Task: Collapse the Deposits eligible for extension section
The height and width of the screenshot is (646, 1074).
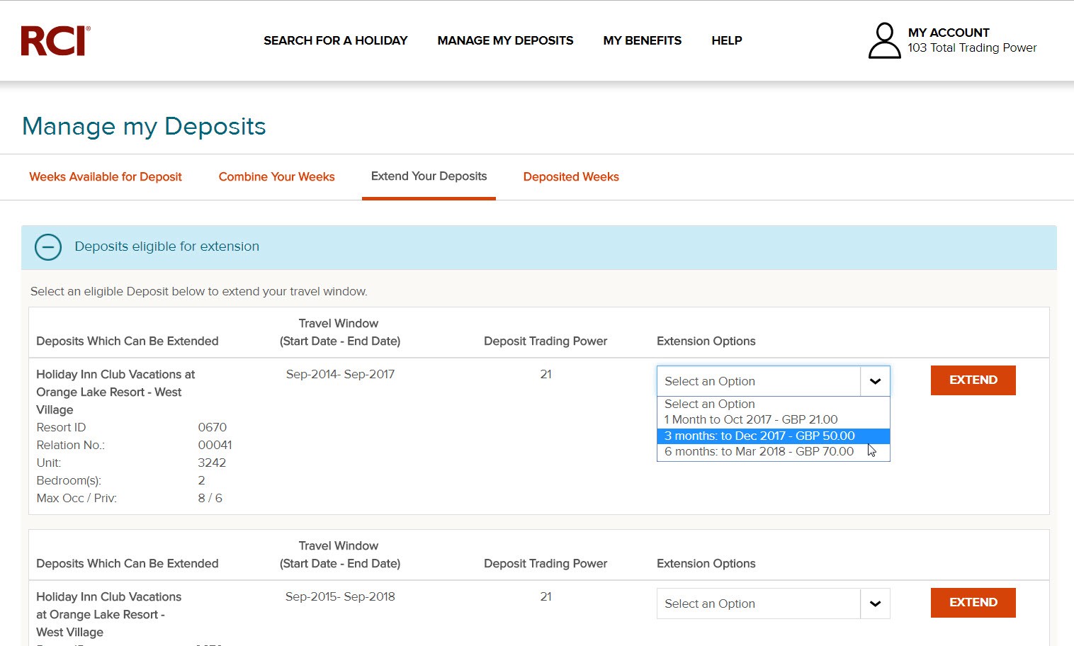Action: (x=48, y=247)
